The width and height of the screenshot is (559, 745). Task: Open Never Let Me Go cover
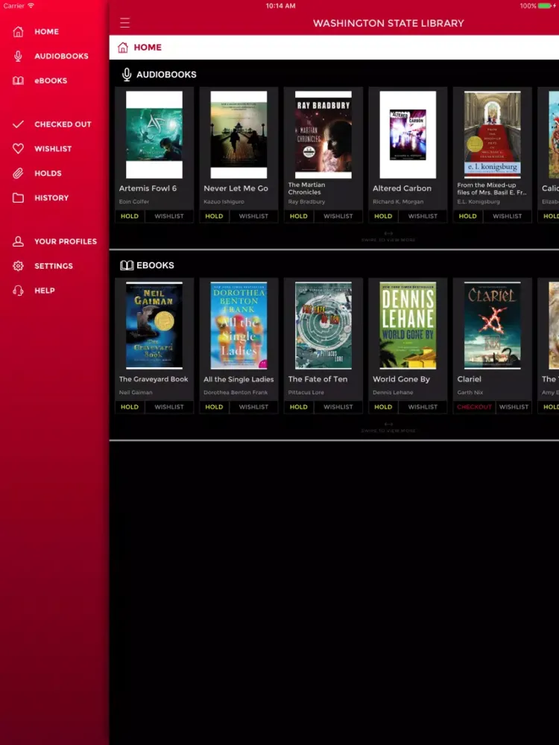[x=239, y=135]
